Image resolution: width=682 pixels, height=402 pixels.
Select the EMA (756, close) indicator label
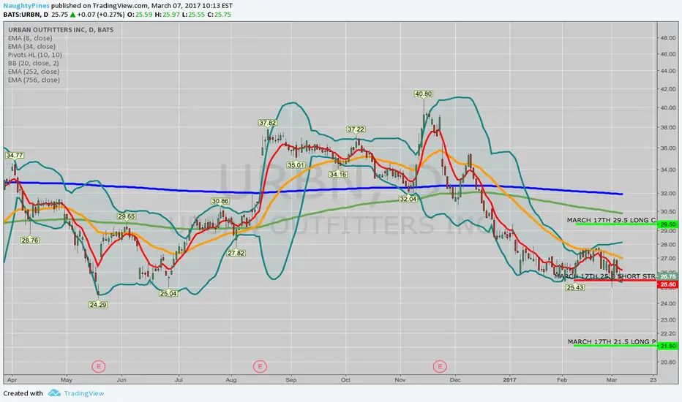(34, 80)
